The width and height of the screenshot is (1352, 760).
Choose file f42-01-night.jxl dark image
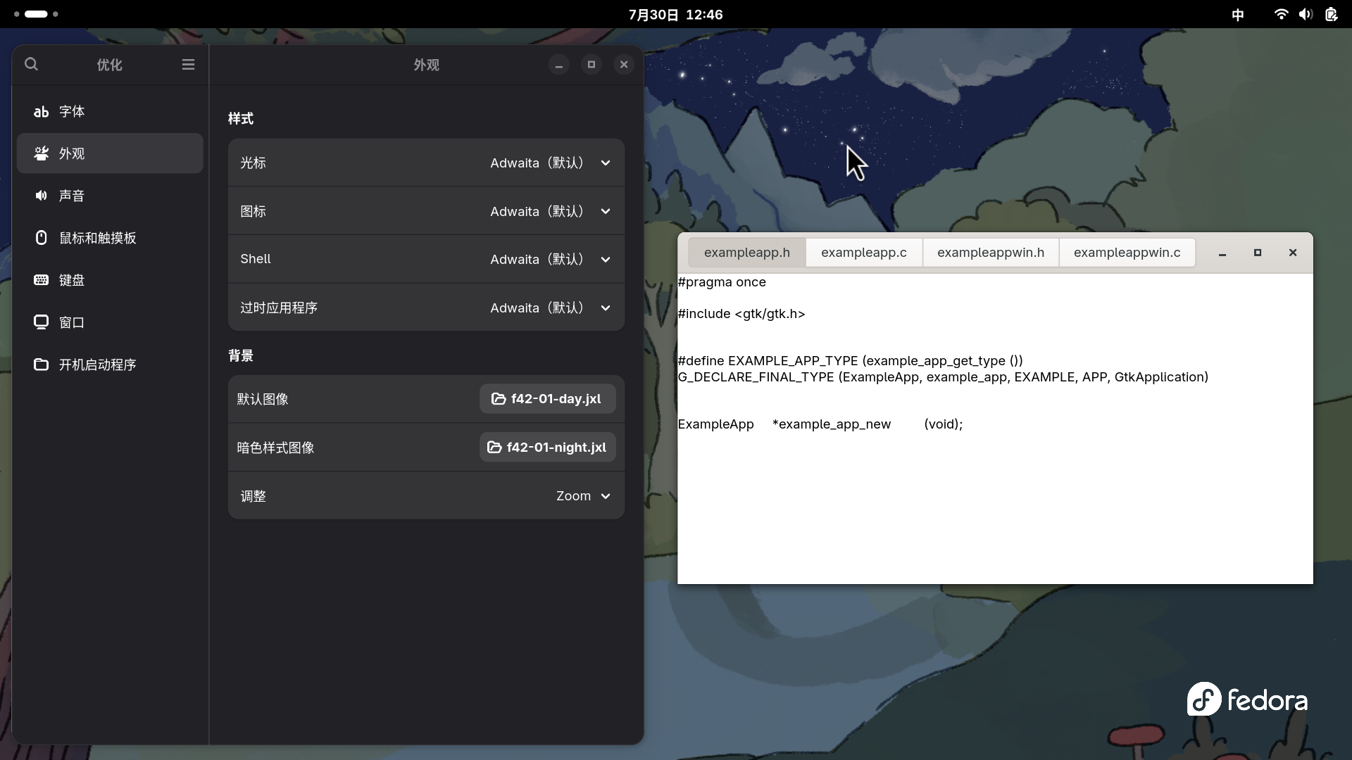click(547, 447)
